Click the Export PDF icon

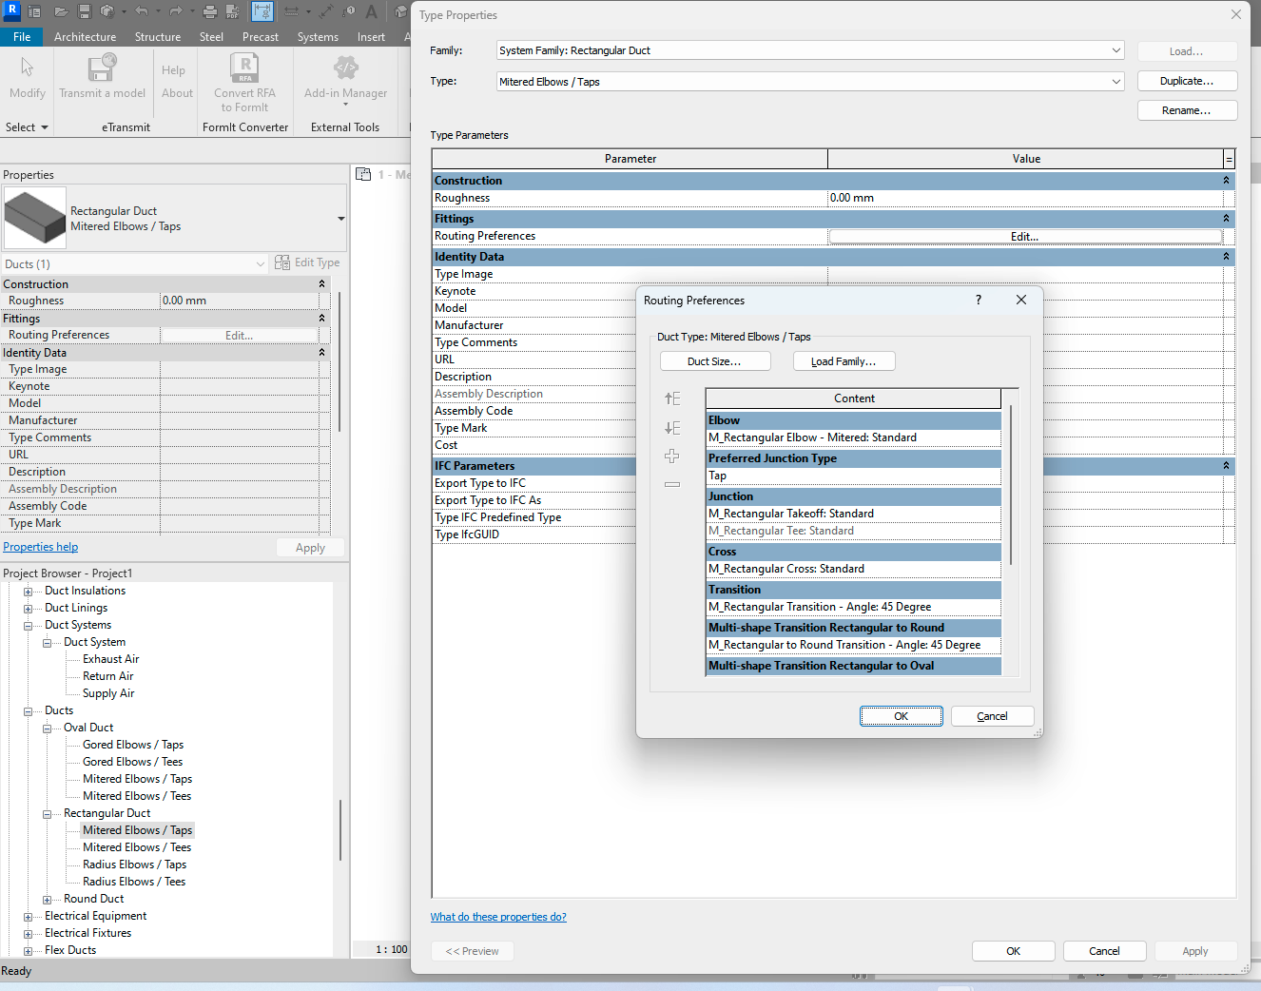point(232,12)
